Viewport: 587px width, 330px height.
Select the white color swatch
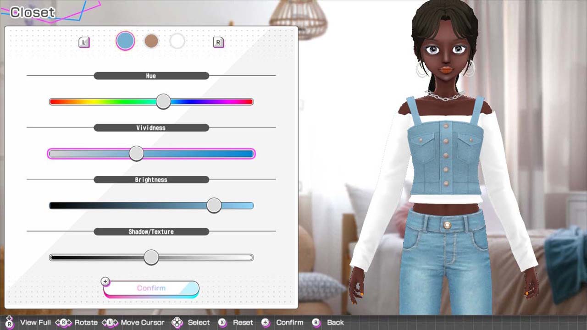tap(177, 41)
